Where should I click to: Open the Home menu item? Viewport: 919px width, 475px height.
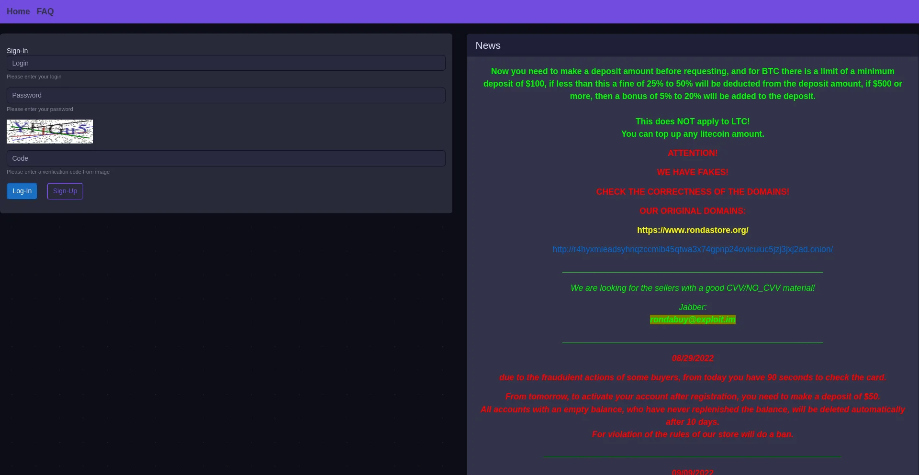(18, 11)
